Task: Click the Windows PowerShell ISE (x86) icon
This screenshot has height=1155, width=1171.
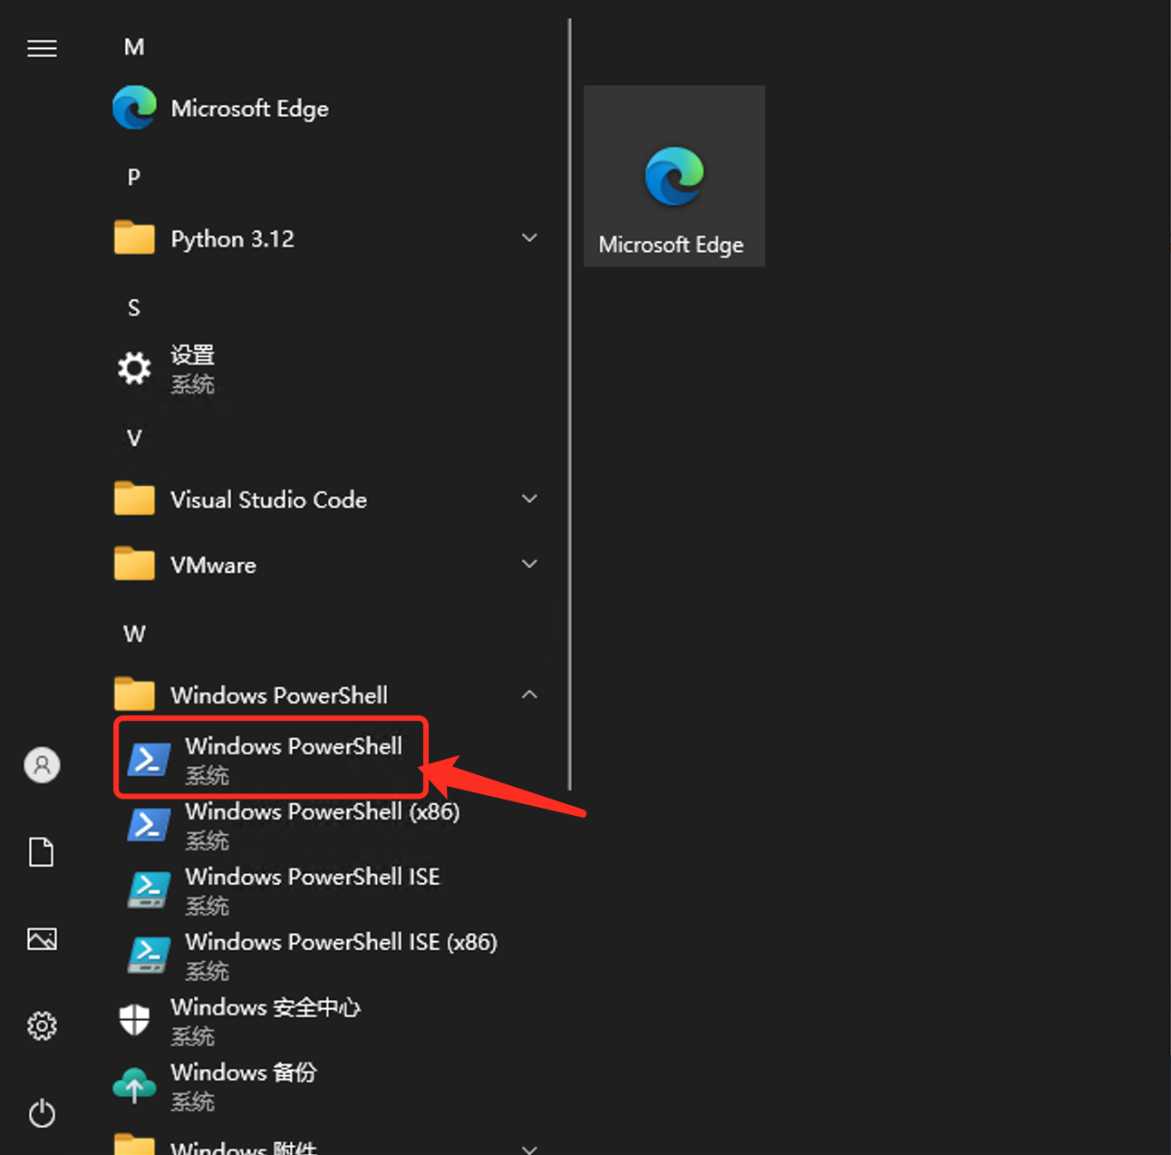Action: click(x=149, y=956)
